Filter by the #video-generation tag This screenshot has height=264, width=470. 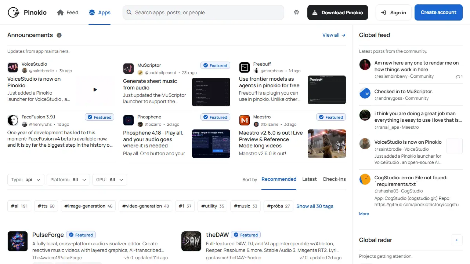click(145, 206)
